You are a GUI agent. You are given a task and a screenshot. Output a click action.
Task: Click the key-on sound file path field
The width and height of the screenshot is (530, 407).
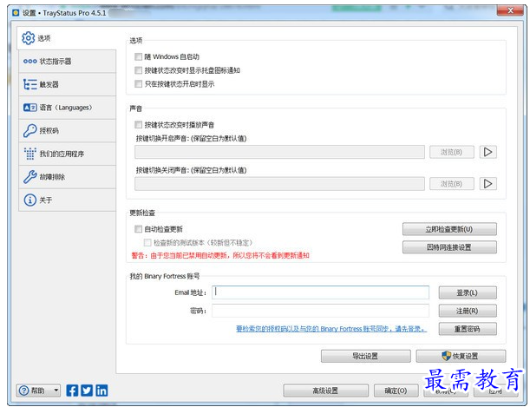tap(279, 152)
